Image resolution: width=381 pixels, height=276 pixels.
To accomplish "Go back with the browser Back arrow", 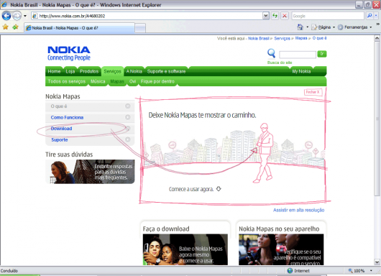I will (6, 16).
